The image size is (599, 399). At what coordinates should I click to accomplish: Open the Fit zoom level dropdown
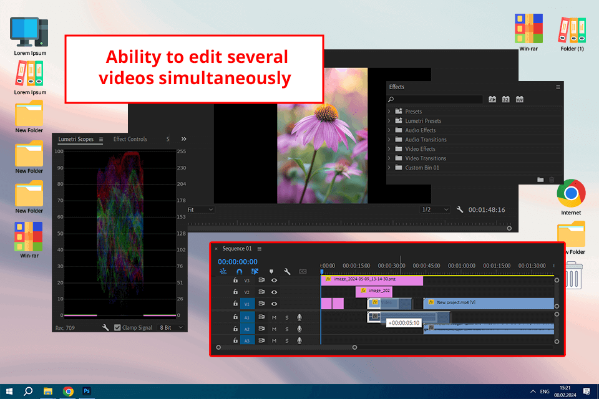200,209
